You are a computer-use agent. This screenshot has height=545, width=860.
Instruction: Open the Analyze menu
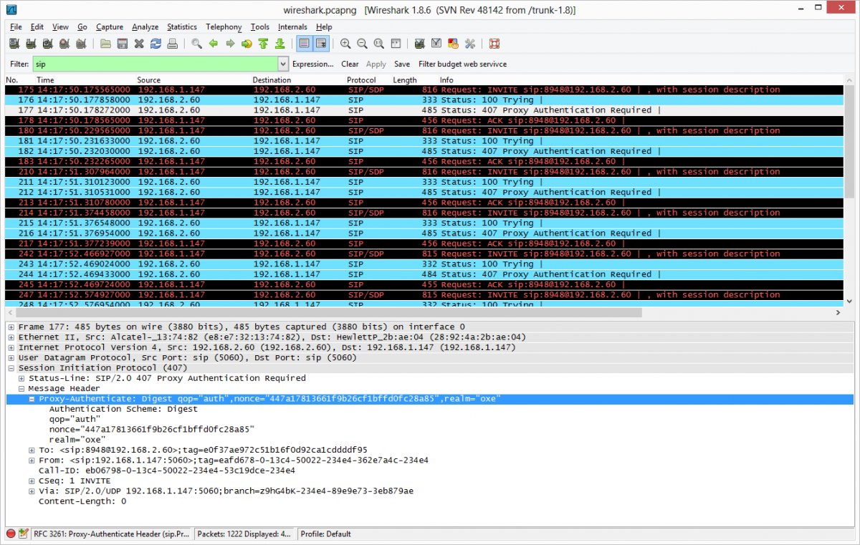click(145, 27)
